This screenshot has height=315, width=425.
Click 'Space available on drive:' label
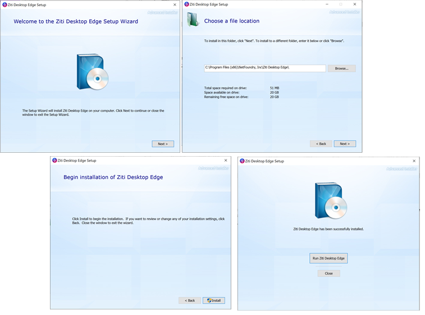click(222, 93)
